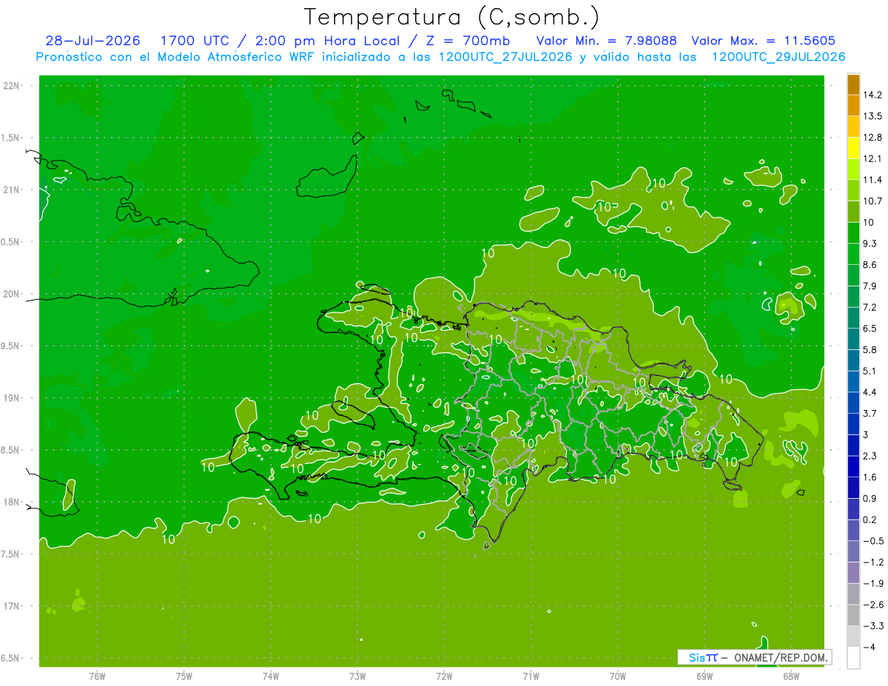
Task: Click the "-3.3" color scale value
Action: click(873, 626)
